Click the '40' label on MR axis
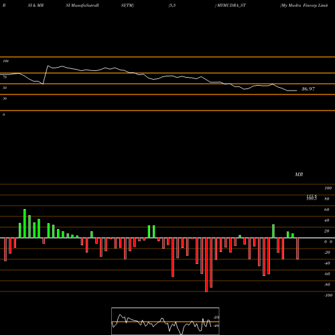The height and width of the screenshot is (335, 335). pyautogui.click(x=327, y=220)
